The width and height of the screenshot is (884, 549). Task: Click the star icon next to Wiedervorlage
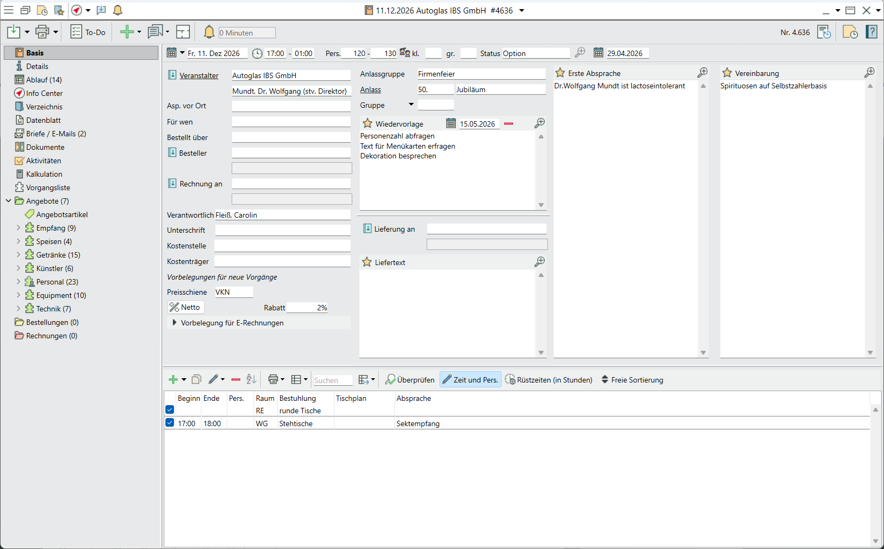click(367, 123)
